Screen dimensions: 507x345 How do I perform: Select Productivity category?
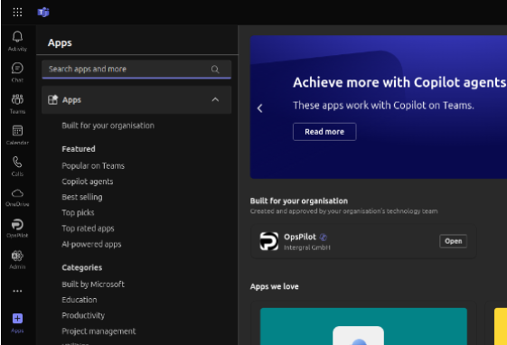pyautogui.click(x=83, y=315)
